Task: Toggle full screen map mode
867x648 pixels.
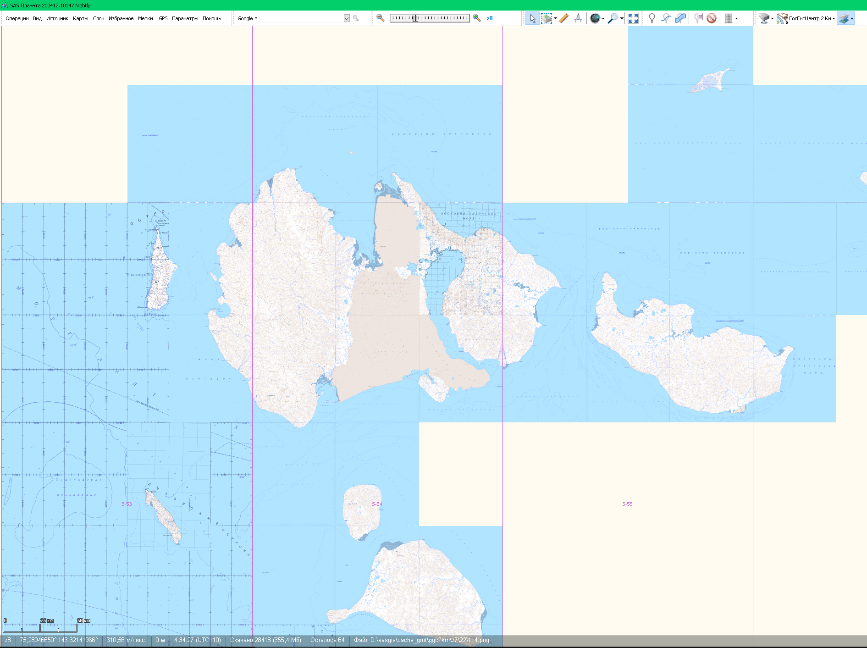Action: coord(633,18)
